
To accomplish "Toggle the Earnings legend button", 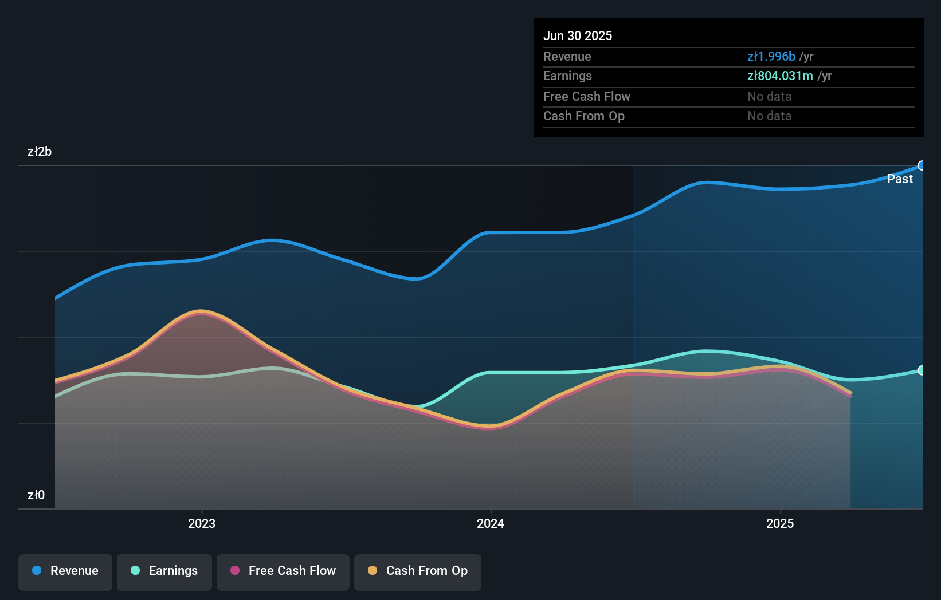I will coord(164,572).
